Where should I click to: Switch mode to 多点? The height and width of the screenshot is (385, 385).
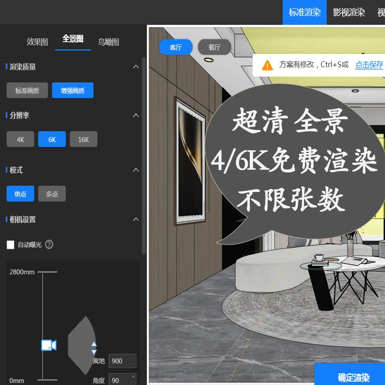(x=52, y=193)
